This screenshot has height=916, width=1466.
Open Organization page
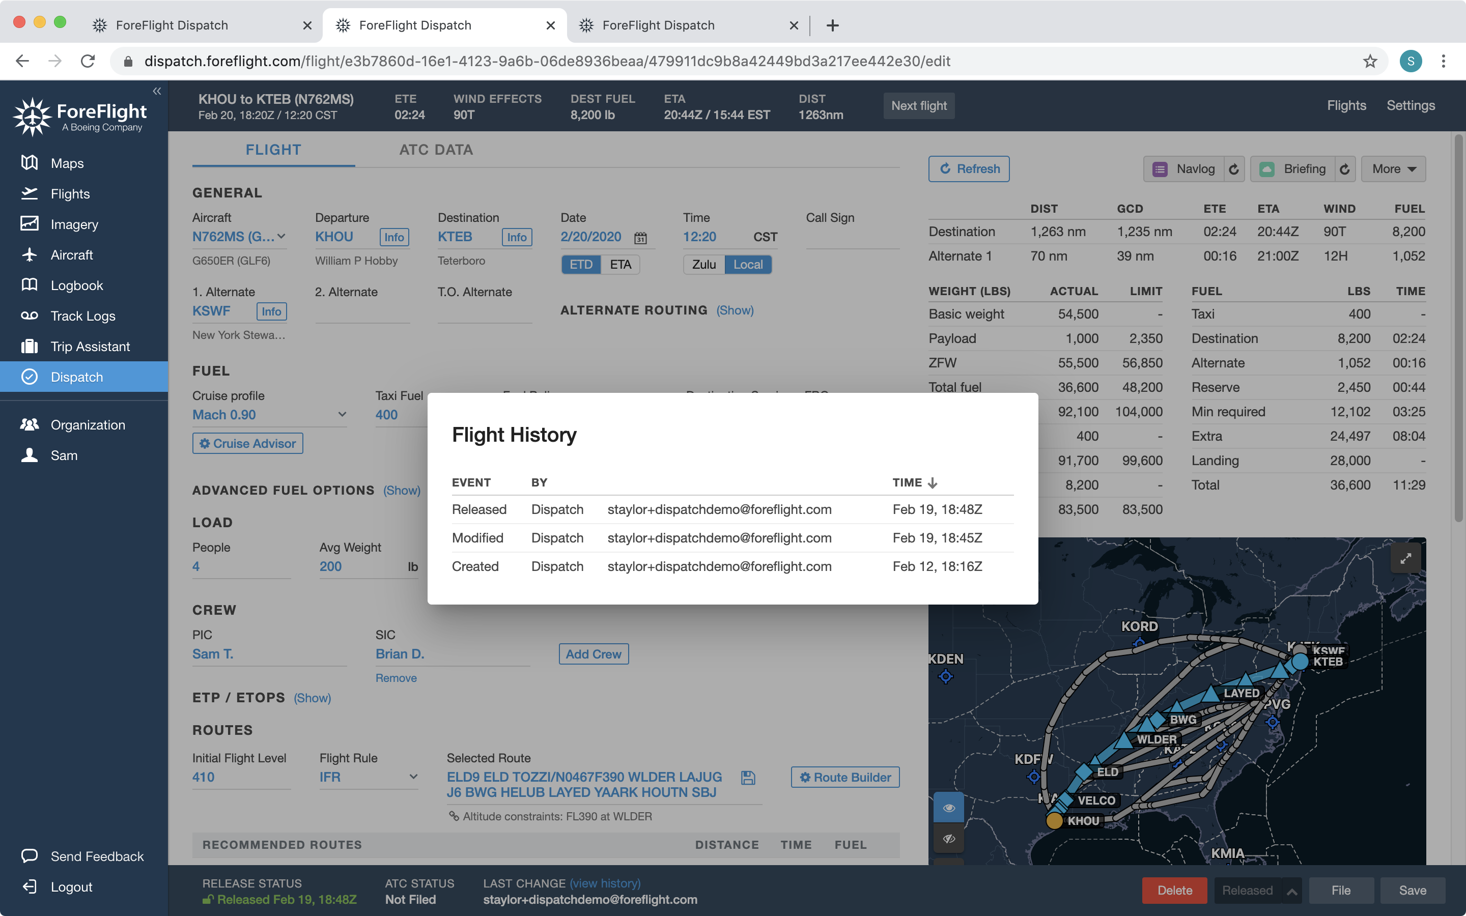pos(87,425)
